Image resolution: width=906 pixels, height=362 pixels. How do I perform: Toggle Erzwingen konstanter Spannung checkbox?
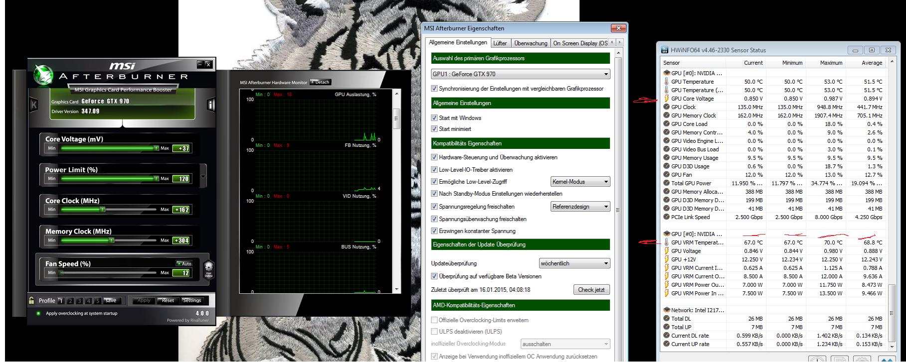pos(434,231)
